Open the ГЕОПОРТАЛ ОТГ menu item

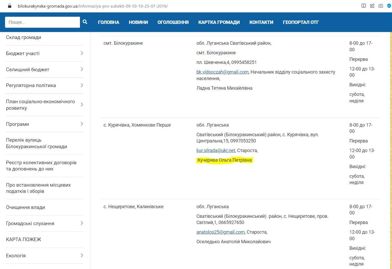tap(301, 22)
